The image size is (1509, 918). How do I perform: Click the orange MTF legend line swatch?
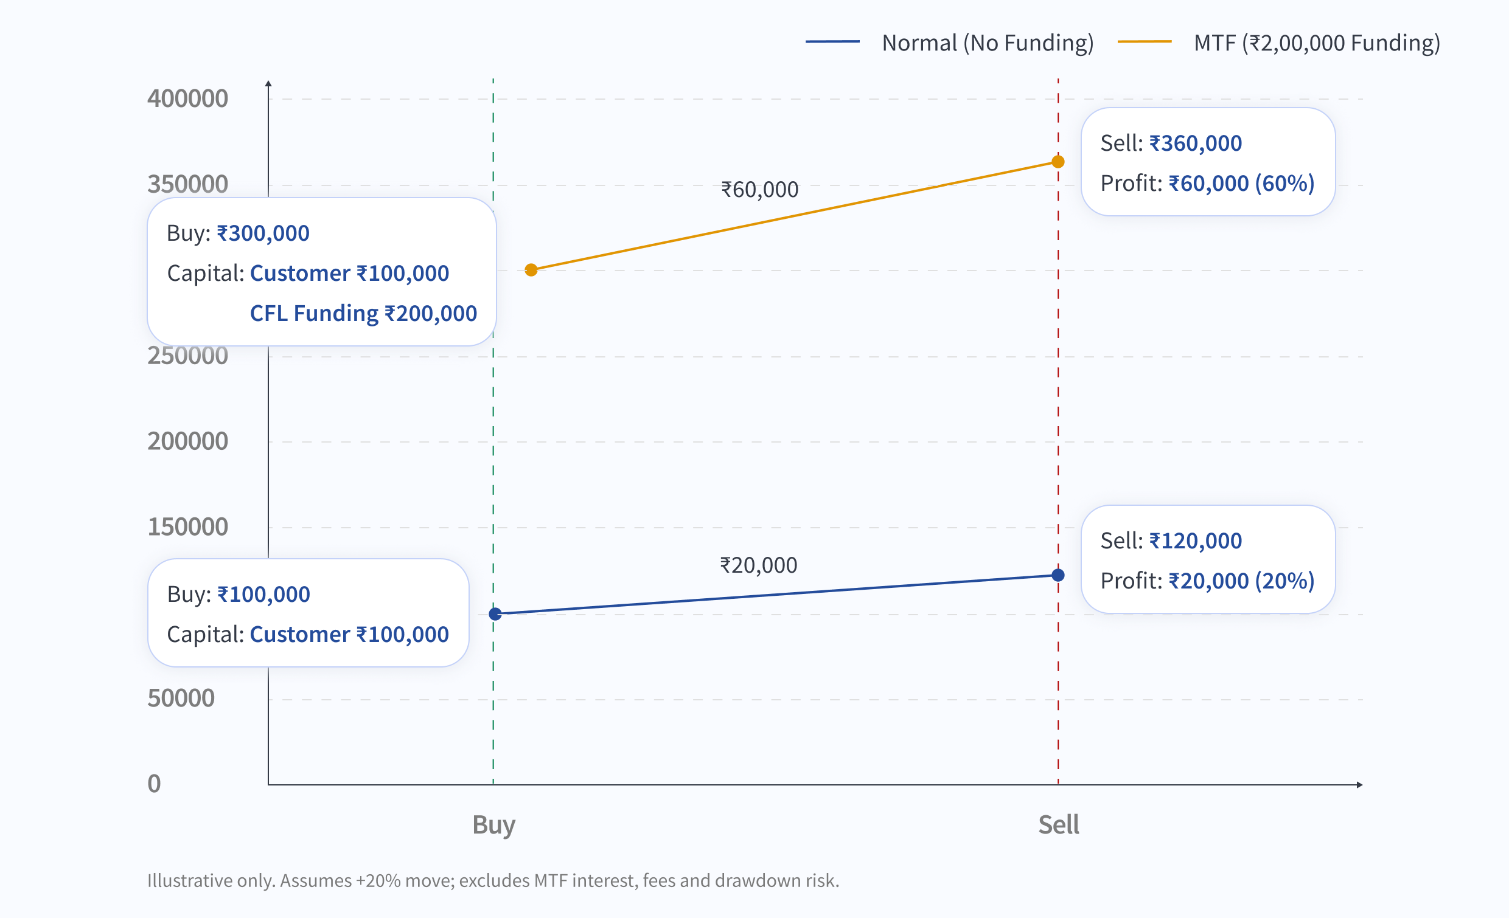pyautogui.click(x=1144, y=41)
